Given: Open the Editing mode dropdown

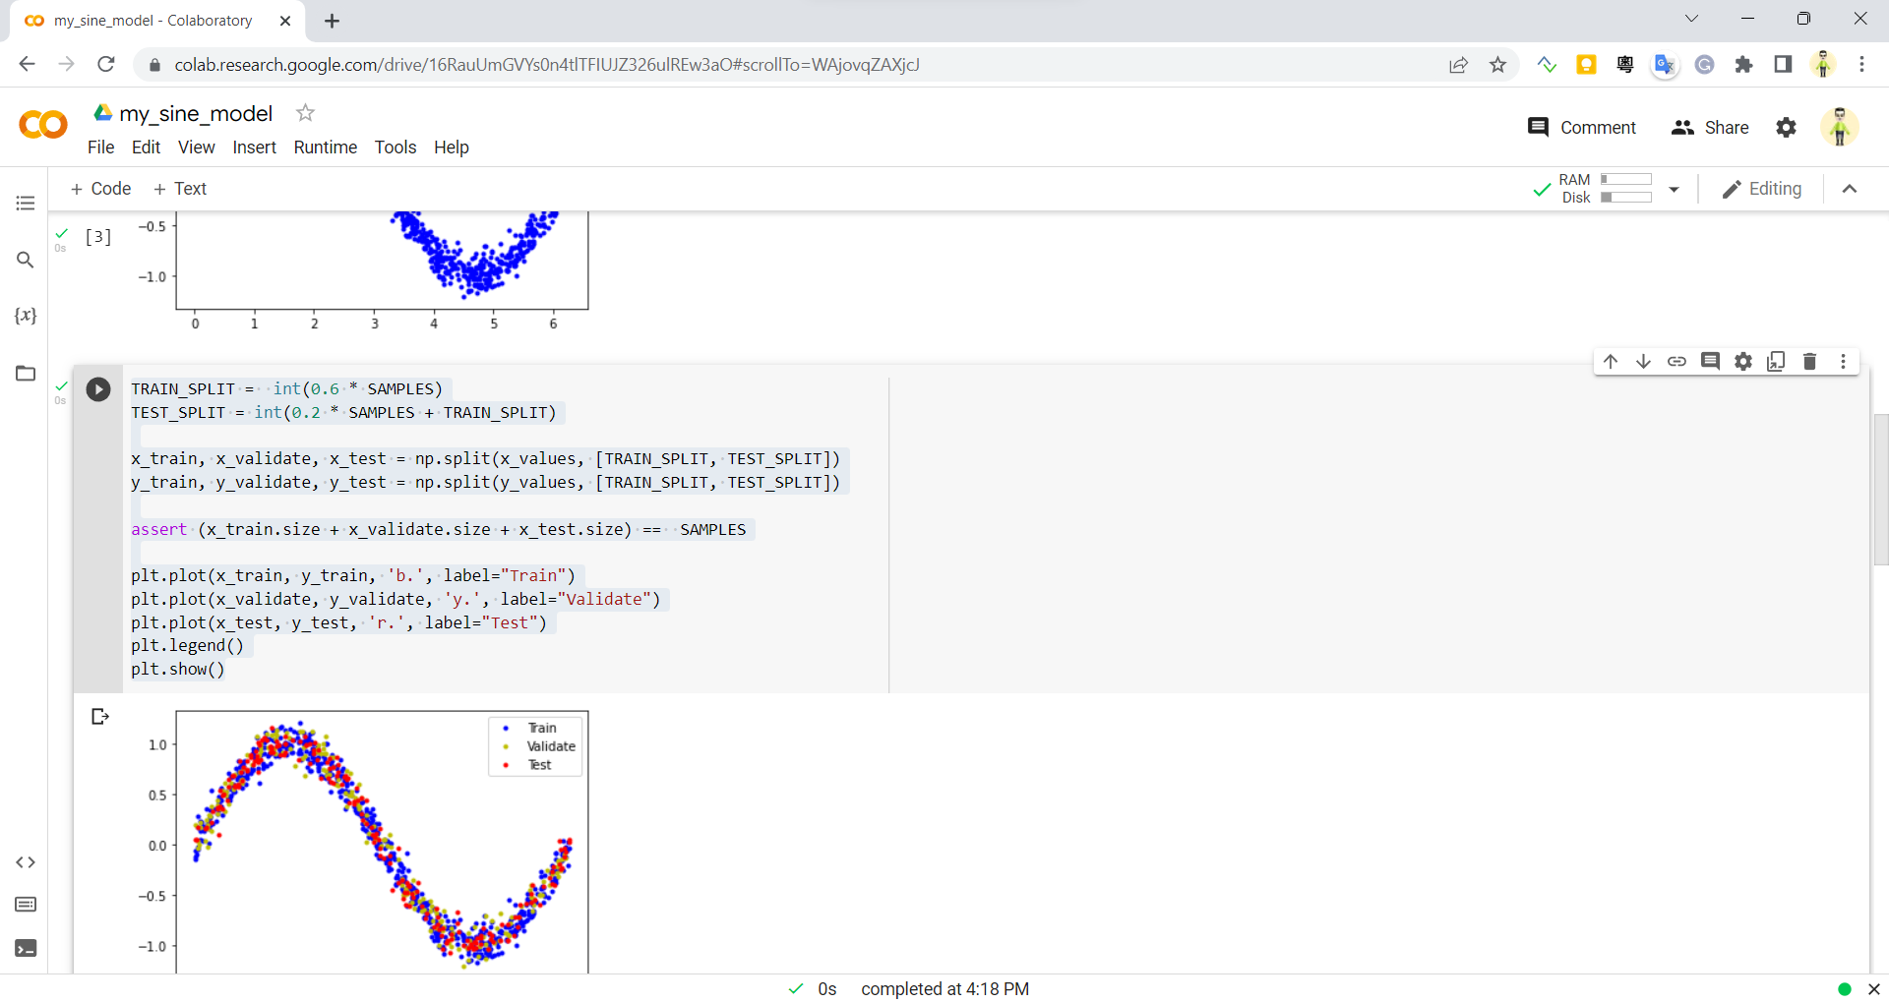Looking at the screenshot, I should (x=1762, y=189).
